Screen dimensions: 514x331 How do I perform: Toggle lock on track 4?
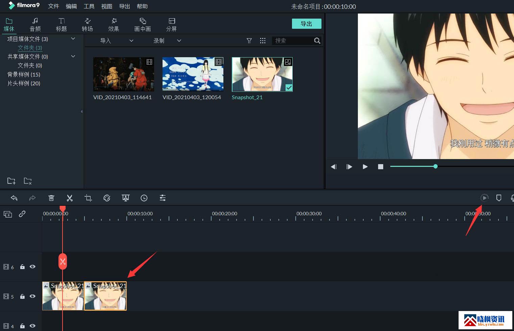[x=22, y=326]
